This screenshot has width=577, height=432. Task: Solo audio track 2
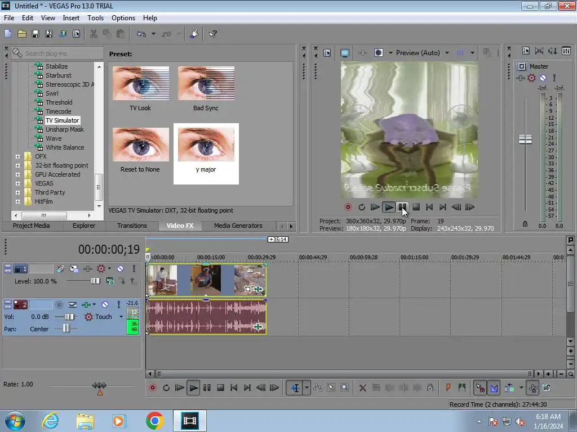118,304
